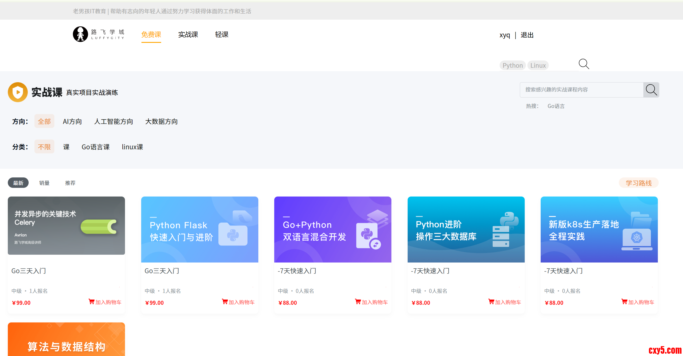Choose the linux课 category filter
Screen dimensions: 683x356
click(x=132, y=147)
